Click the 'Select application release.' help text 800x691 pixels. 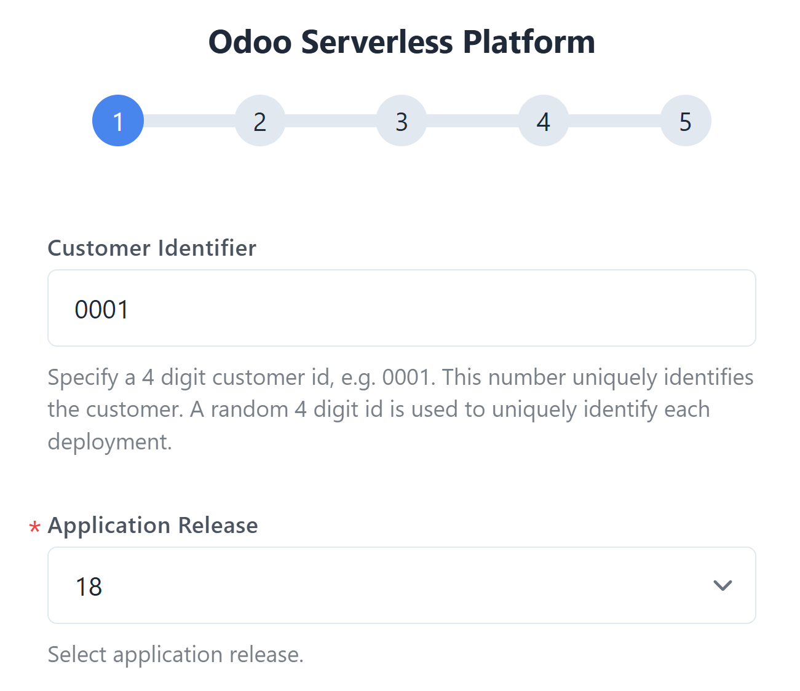pos(176,655)
